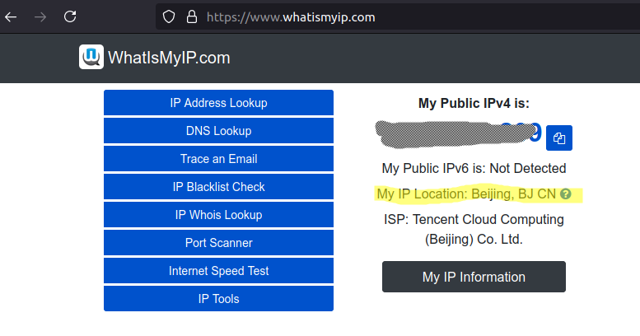
Task: Start the Internet Speed Test
Action: tap(218, 271)
